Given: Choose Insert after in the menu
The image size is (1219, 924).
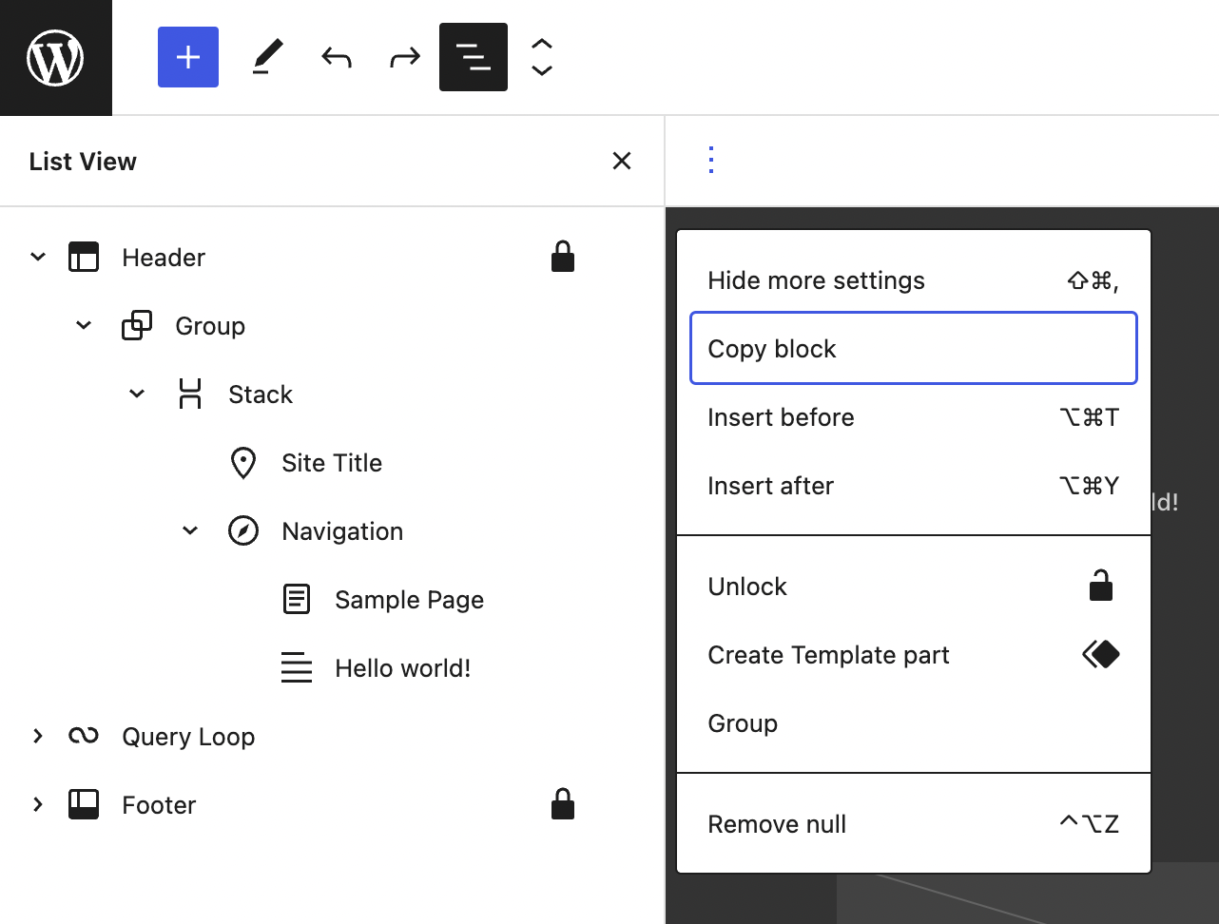Looking at the screenshot, I should tap(914, 486).
